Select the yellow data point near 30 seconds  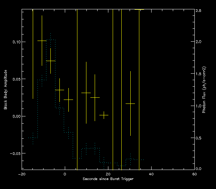click(130, 103)
